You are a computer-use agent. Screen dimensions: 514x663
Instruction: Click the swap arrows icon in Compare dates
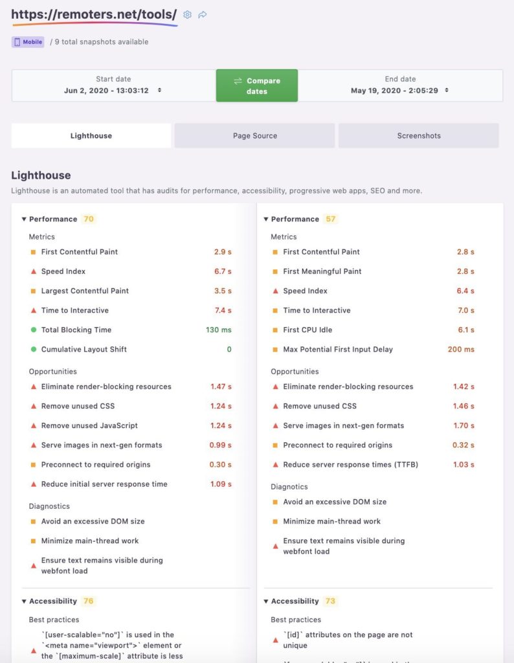click(x=238, y=81)
